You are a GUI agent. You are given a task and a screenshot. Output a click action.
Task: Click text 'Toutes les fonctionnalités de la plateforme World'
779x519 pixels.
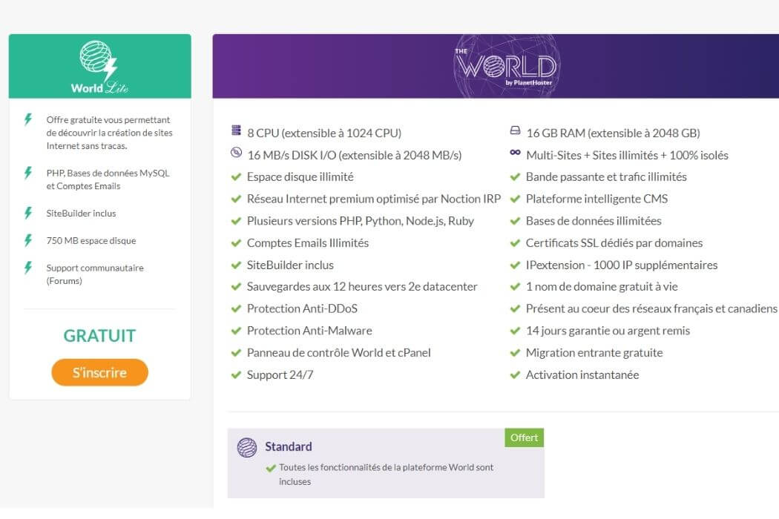point(376,467)
